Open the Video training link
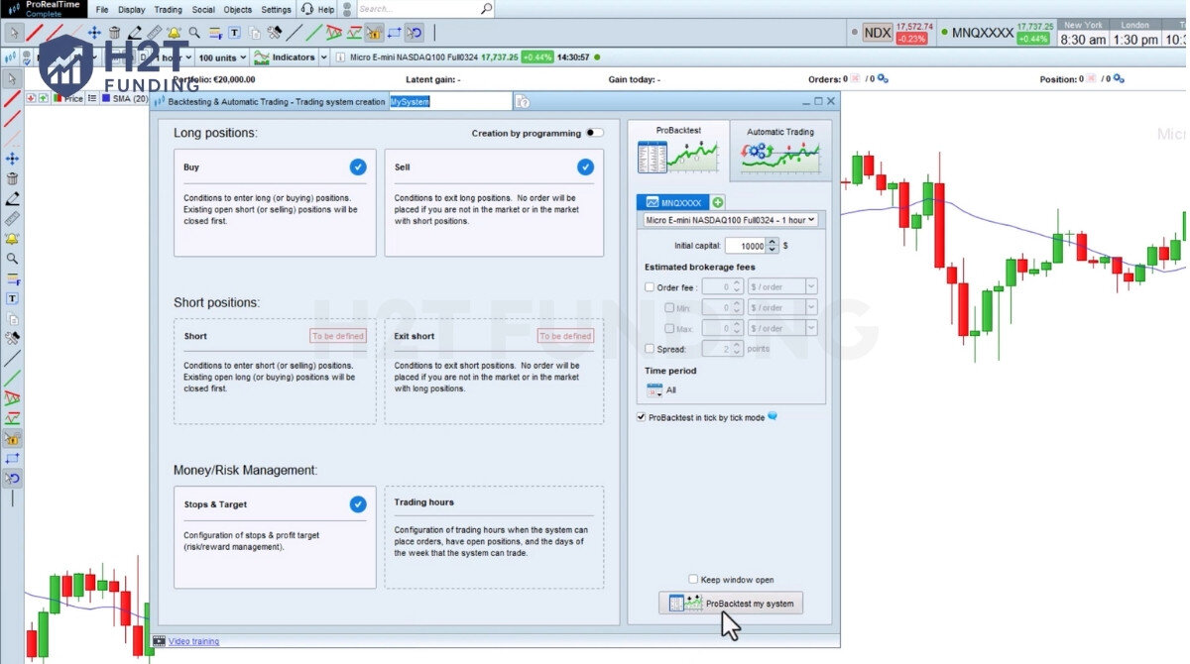This screenshot has height=664, width=1190. click(193, 642)
